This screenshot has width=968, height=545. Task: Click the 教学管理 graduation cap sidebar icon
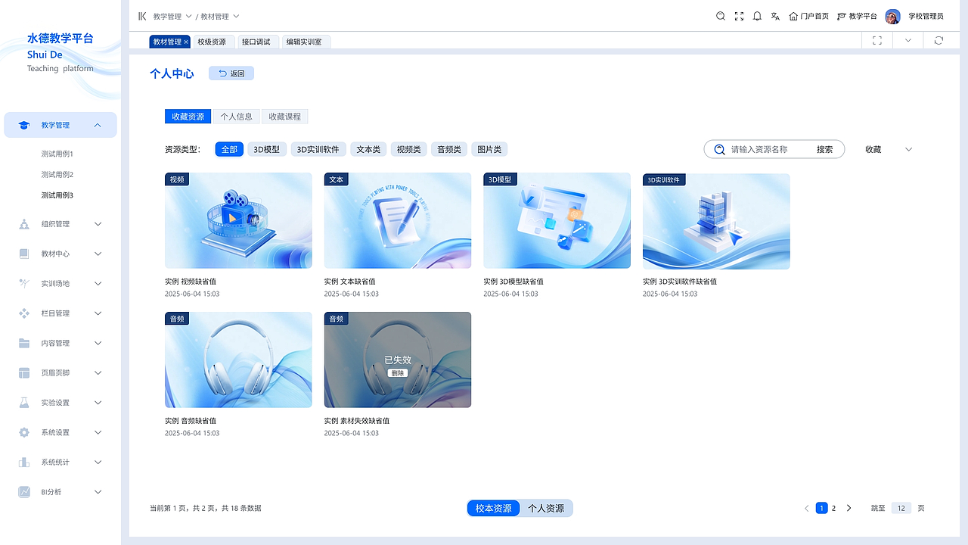tap(23, 124)
